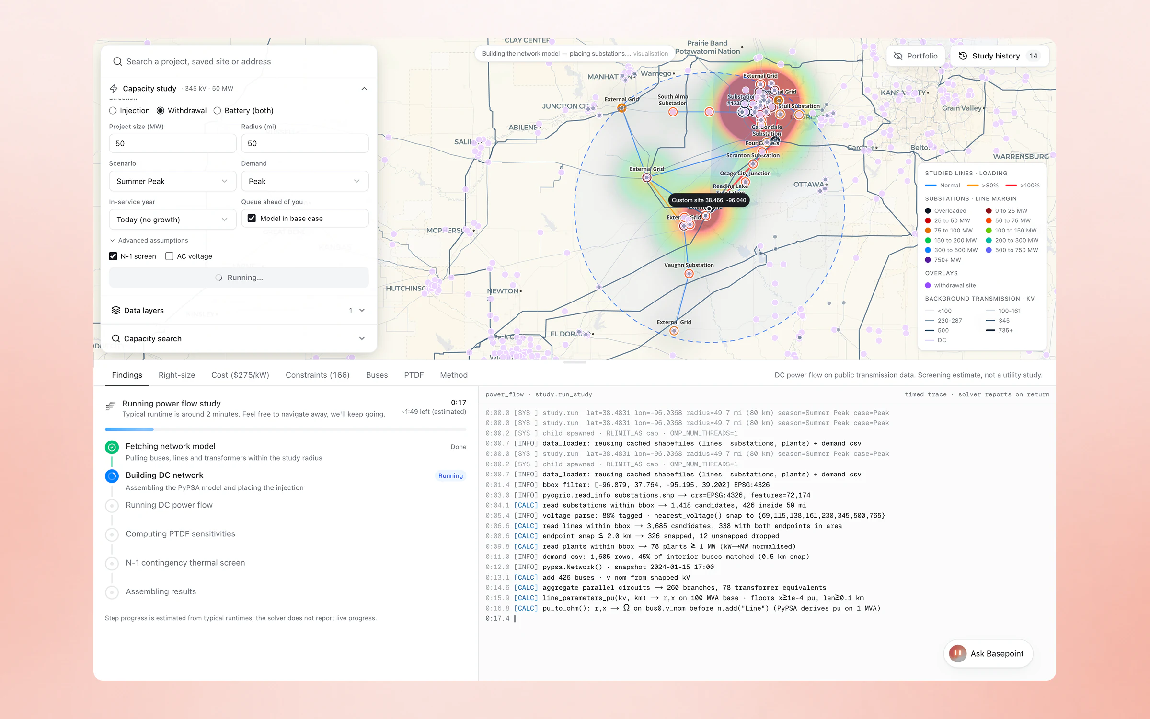
Task: Open Study history button
Action: pyautogui.click(x=1000, y=56)
